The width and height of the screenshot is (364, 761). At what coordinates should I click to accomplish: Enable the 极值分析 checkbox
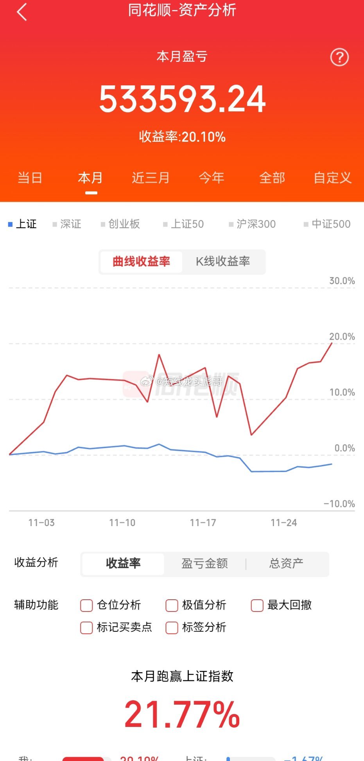tap(171, 605)
